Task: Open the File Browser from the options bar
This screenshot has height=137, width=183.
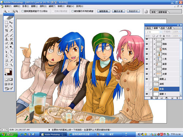Action: coord(146,12)
